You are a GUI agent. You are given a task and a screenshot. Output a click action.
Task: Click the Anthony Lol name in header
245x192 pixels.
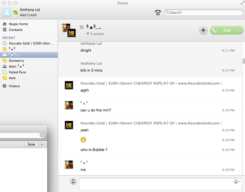30,10
